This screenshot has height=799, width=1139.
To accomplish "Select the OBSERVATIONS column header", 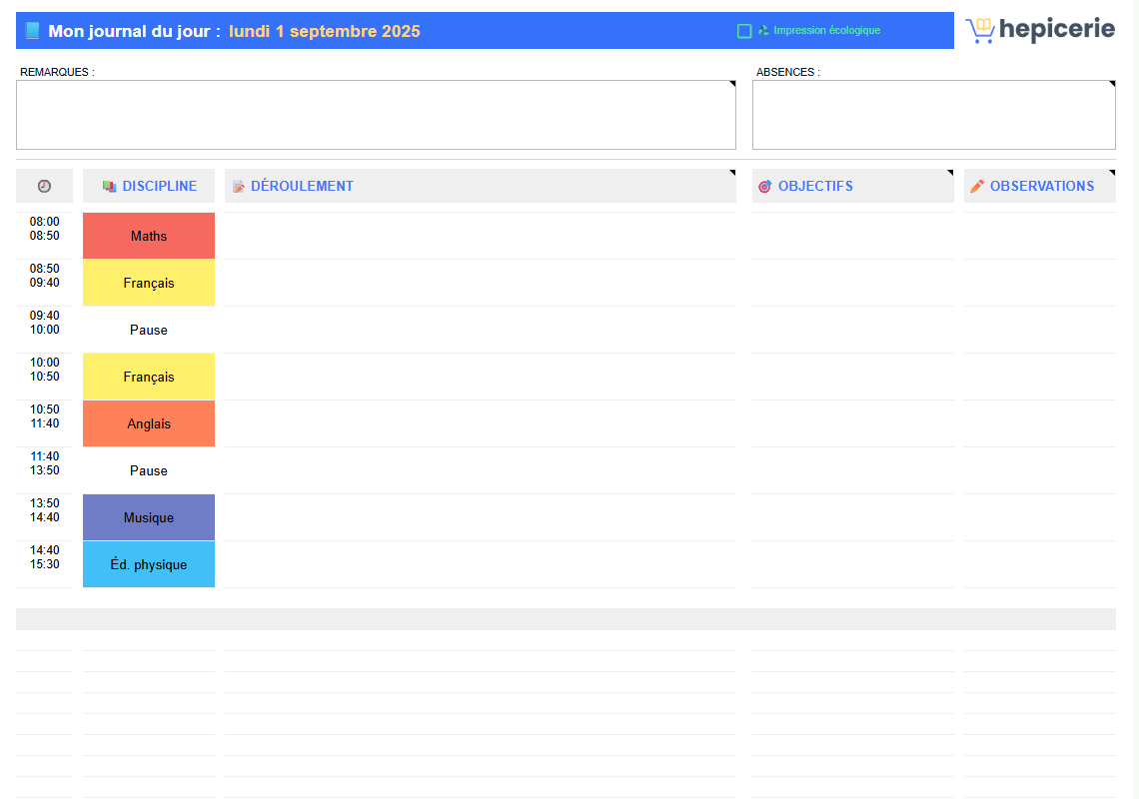I will [1041, 187].
